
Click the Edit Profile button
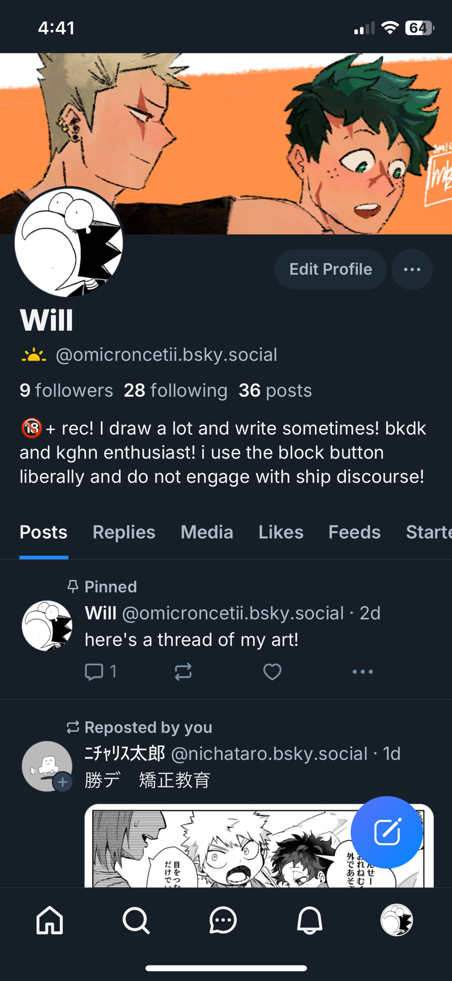coord(331,269)
